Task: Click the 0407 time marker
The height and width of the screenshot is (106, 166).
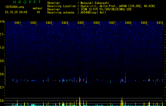Action: (112, 23)
